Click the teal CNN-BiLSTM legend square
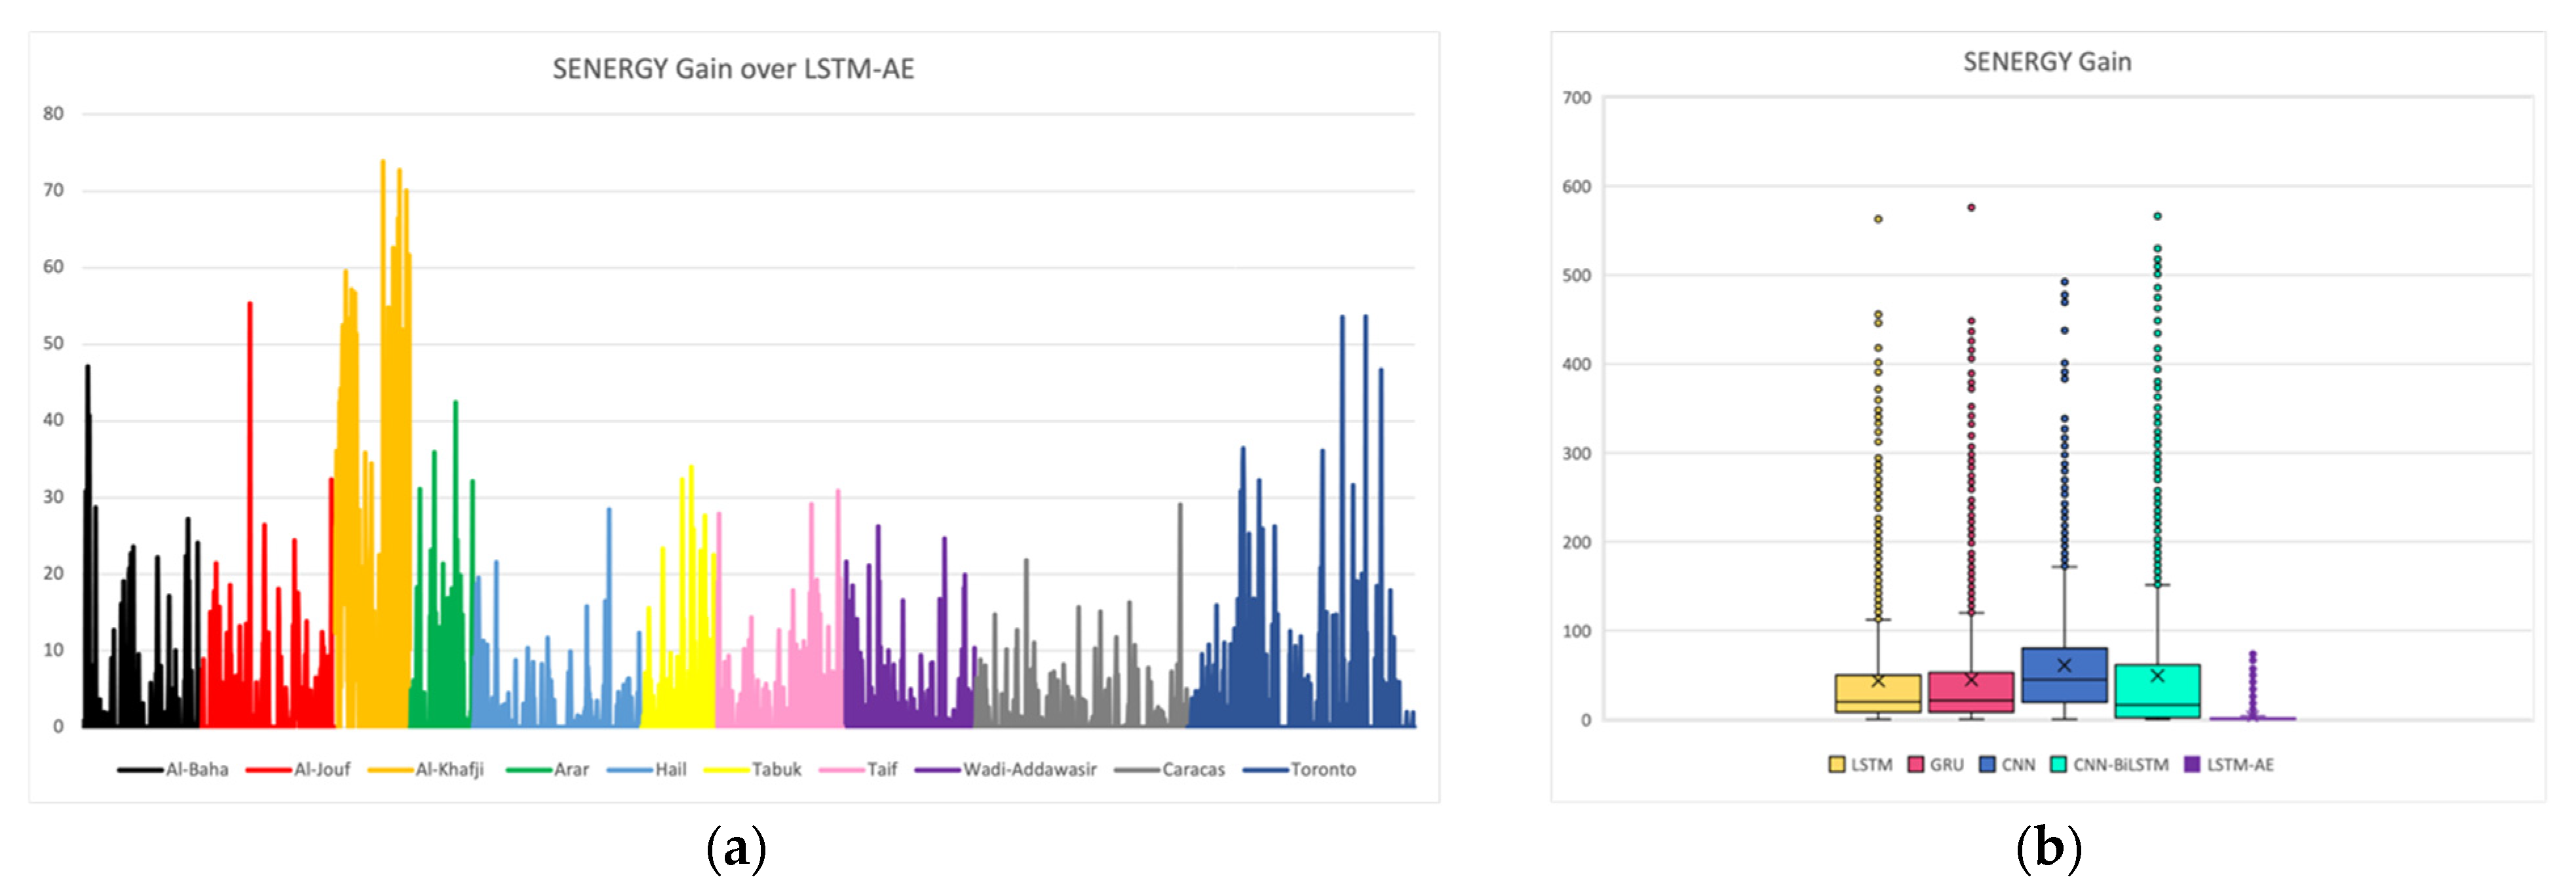Image resolution: width=2576 pixels, height=894 pixels. pyautogui.click(x=2058, y=765)
